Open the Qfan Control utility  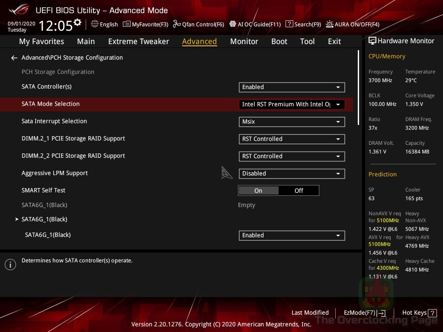199,24
